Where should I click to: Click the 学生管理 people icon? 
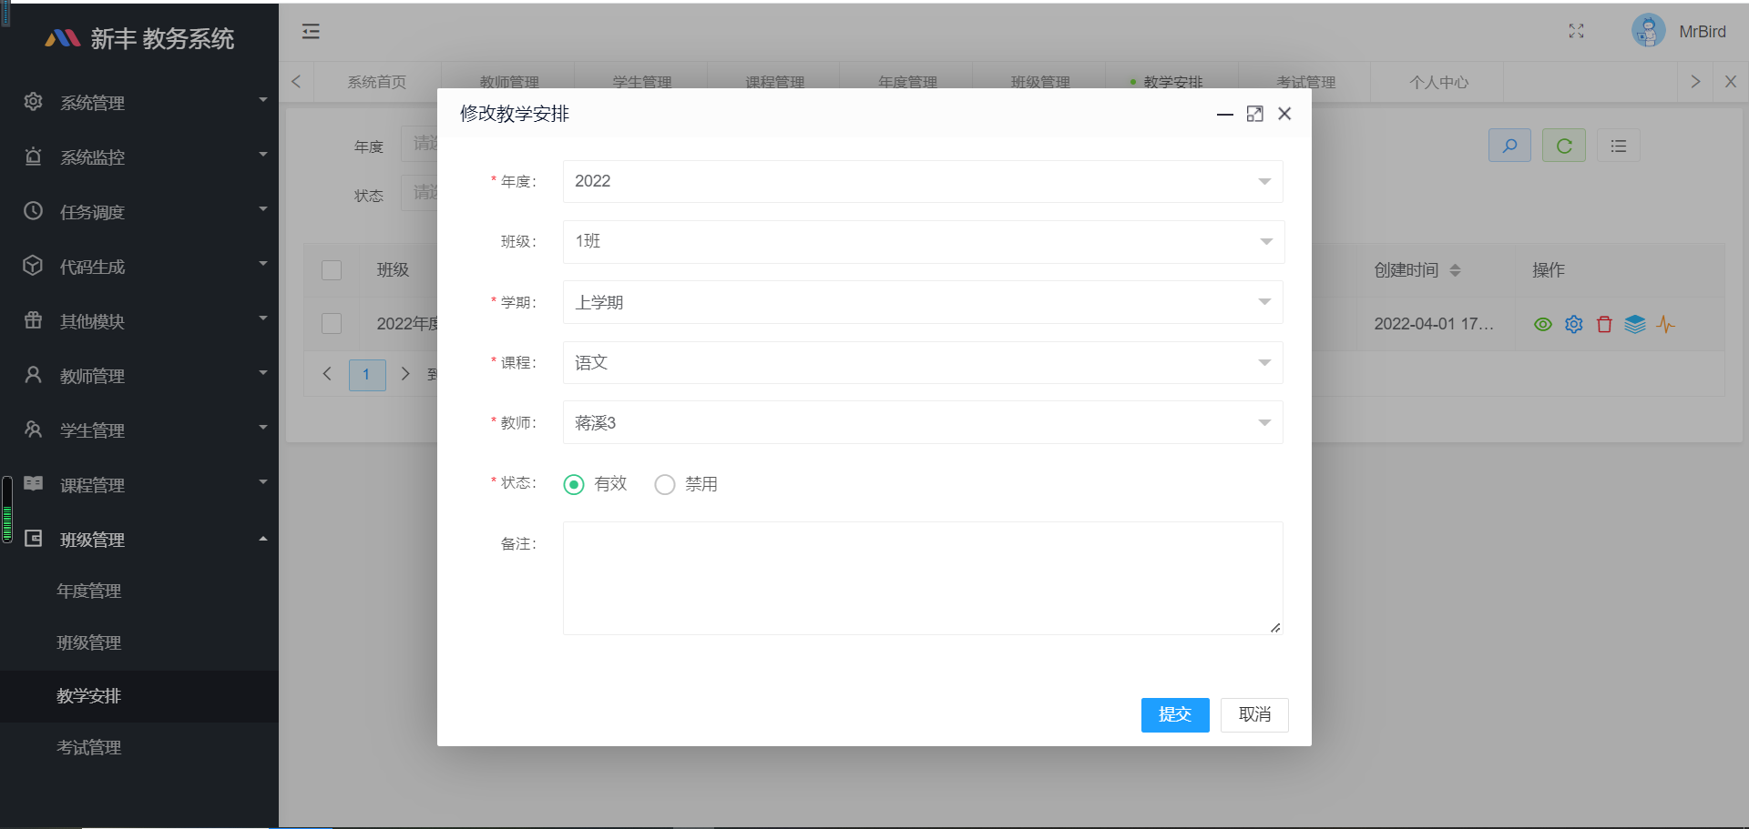tap(33, 430)
